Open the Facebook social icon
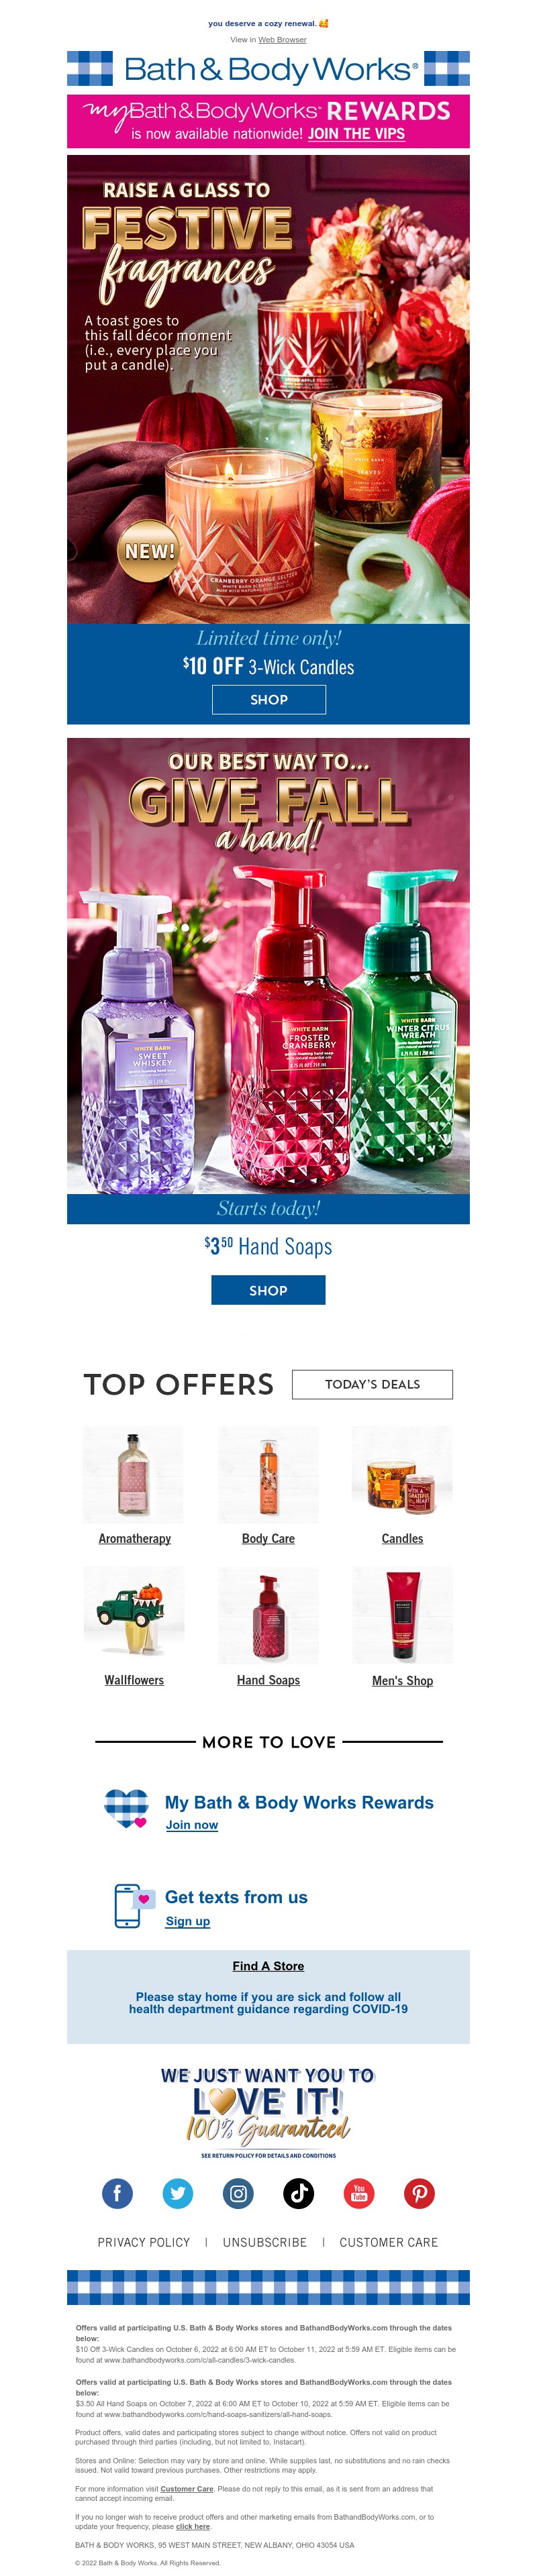This screenshot has width=537, height=2576. [x=117, y=2193]
